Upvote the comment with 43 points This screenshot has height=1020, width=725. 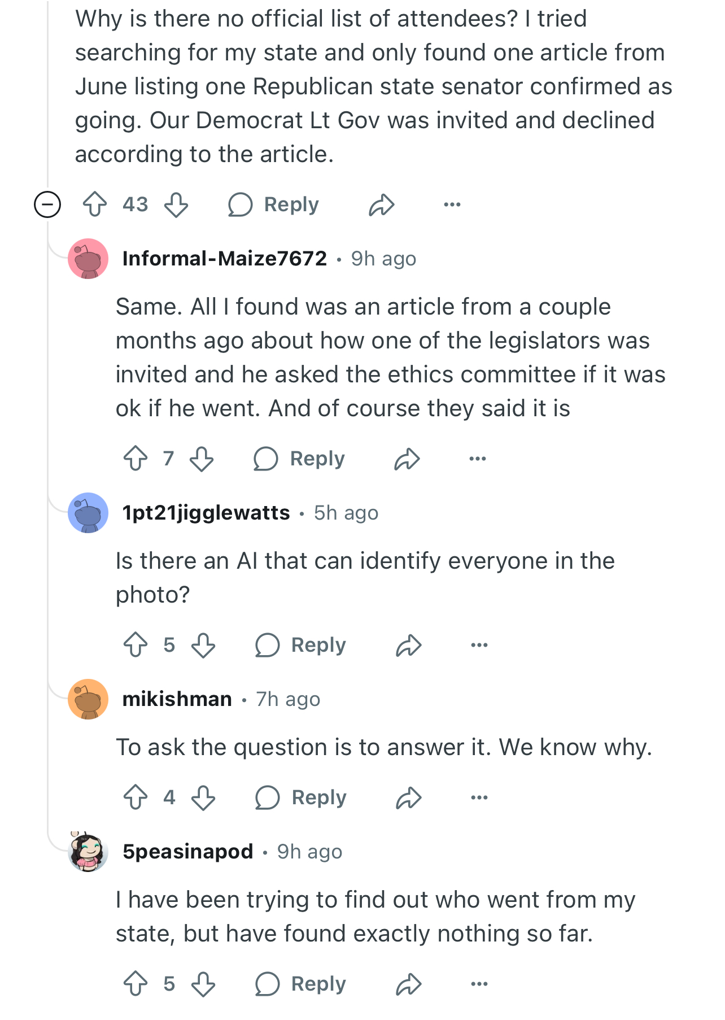[x=95, y=204]
